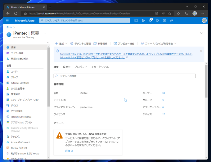This screenshot has height=162, width=211.
Task: Close the Azure Active Directory blade
Action: (x=201, y=33)
